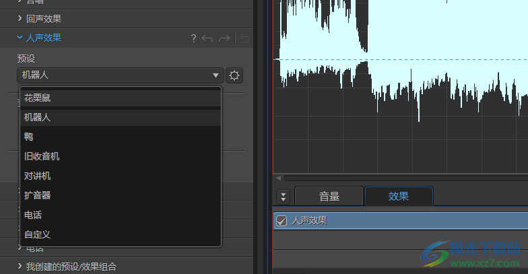Screen dimensions: 528x274
Task: Uncheck the 人声效果 checkbox
Action: [x=282, y=220]
